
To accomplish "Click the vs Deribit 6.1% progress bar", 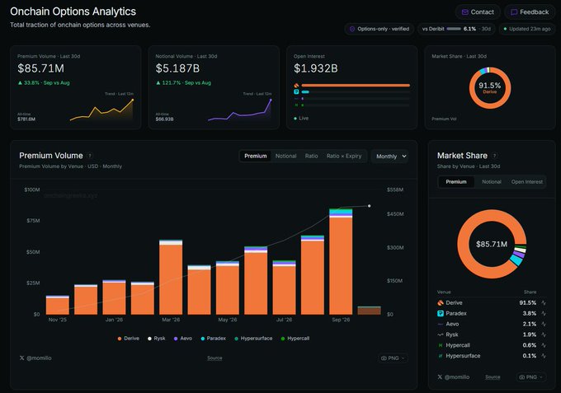I will [x=454, y=29].
